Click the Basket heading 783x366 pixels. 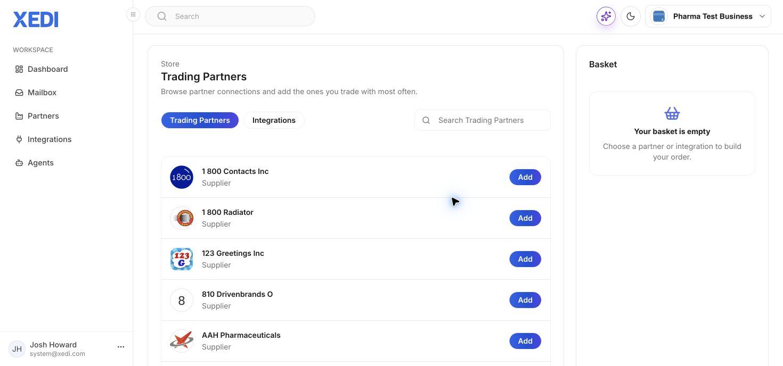point(603,64)
